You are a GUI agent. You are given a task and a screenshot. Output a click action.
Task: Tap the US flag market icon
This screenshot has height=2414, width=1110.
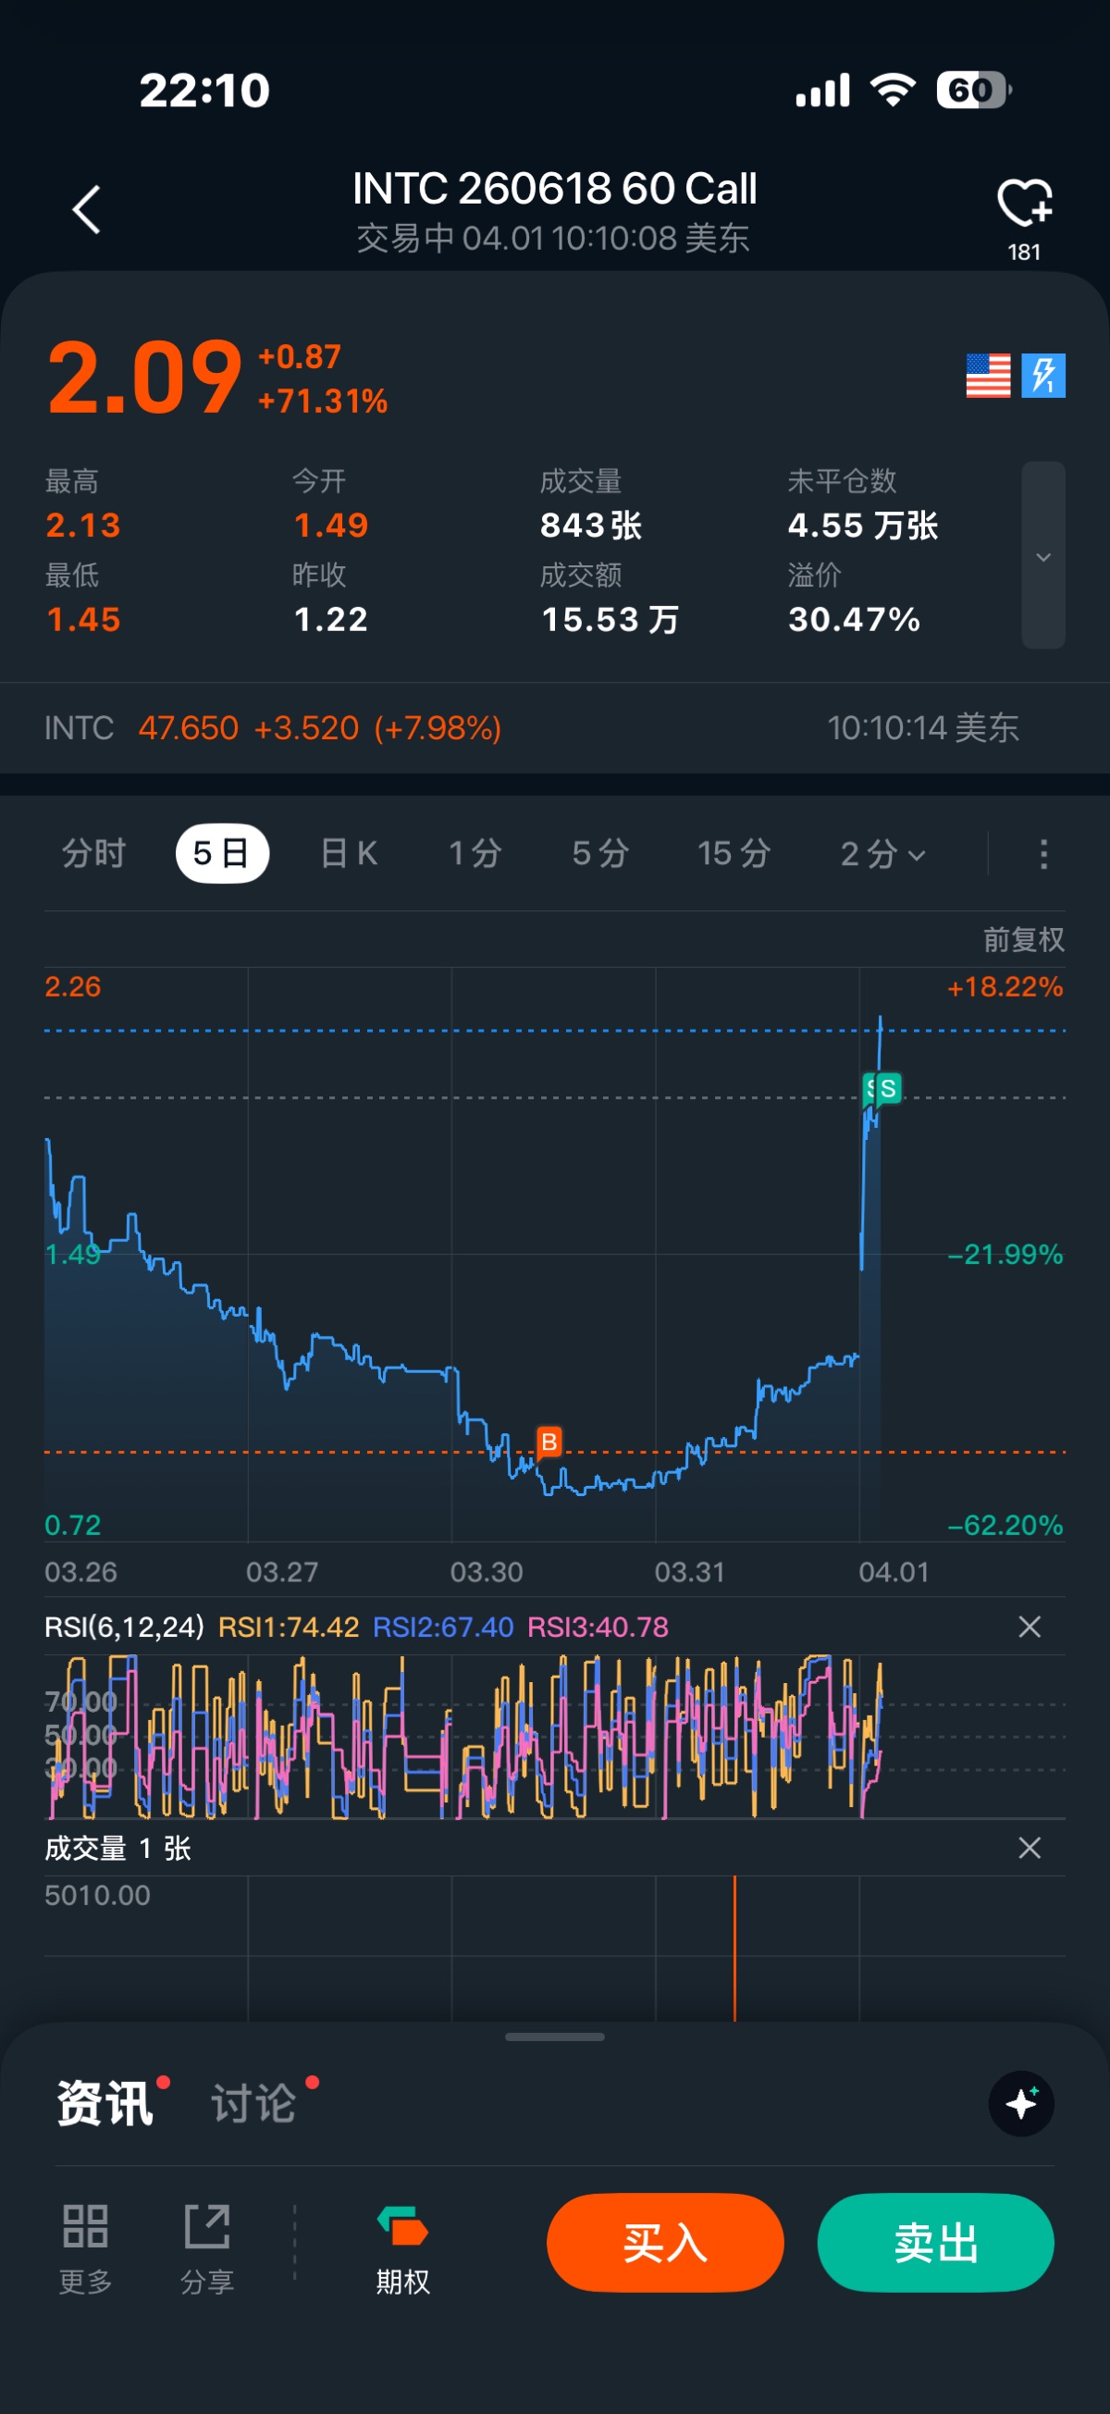click(x=987, y=376)
